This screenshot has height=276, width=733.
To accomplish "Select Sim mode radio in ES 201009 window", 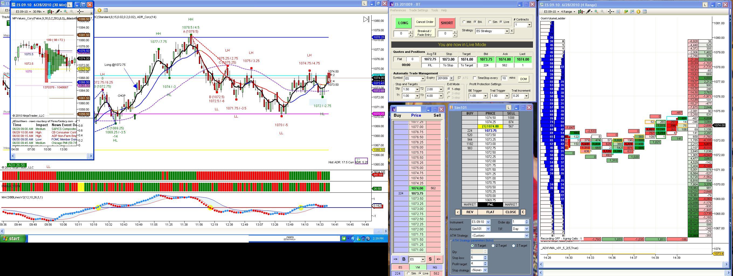I will 490,22.
